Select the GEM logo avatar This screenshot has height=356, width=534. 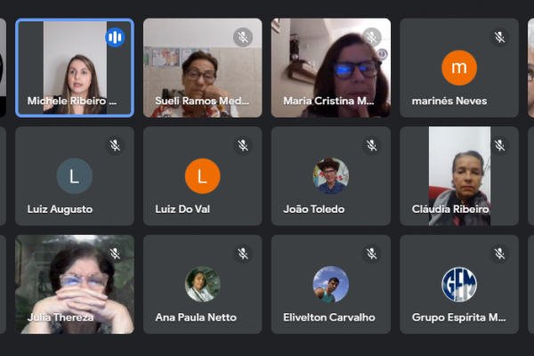click(x=459, y=284)
